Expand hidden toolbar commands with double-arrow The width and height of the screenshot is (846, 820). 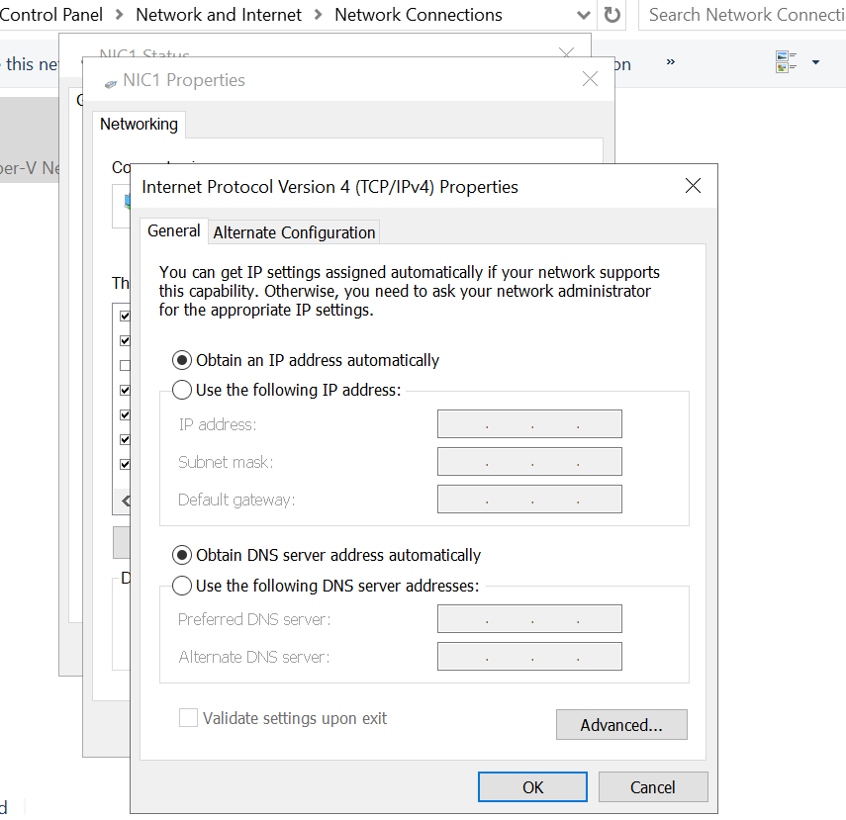click(671, 62)
